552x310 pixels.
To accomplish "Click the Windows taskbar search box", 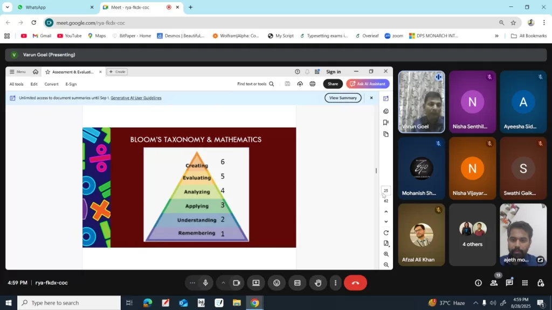I will pos(69,303).
